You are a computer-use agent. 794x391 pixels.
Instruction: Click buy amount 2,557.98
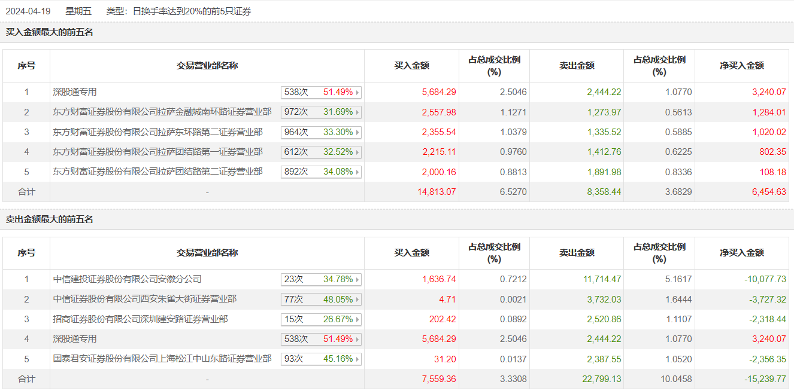tap(439, 112)
